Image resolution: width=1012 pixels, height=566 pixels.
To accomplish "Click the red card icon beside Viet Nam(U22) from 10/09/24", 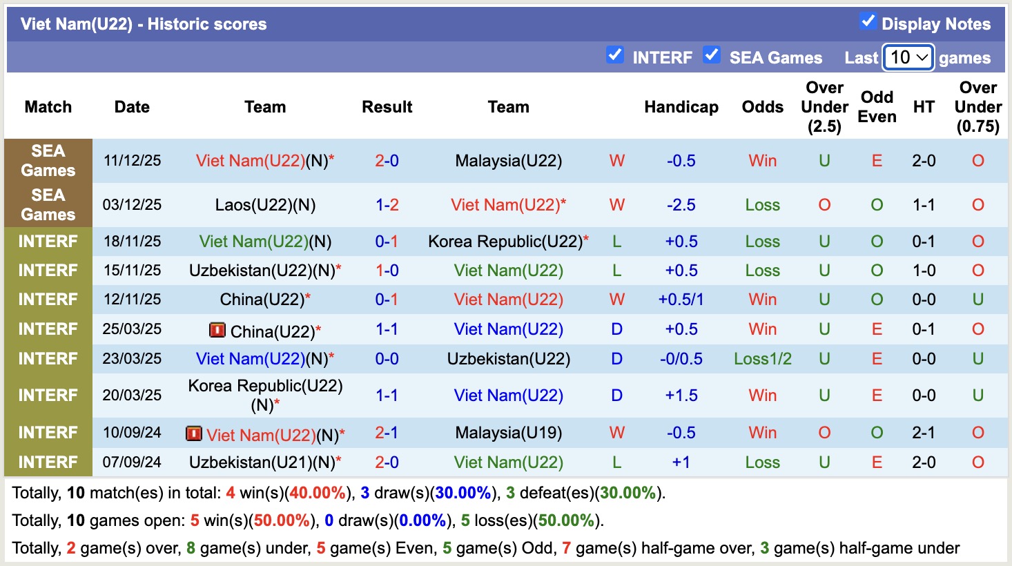I will point(195,434).
